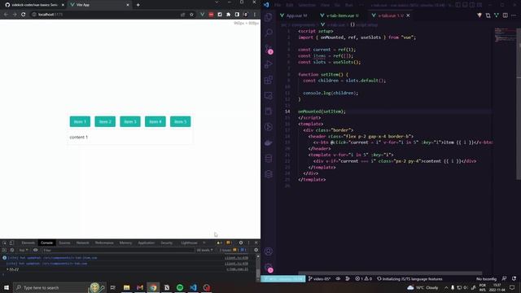The image size is (521, 293).
Task: Open VS Code notifications bell
Action: tap(514, 279)
